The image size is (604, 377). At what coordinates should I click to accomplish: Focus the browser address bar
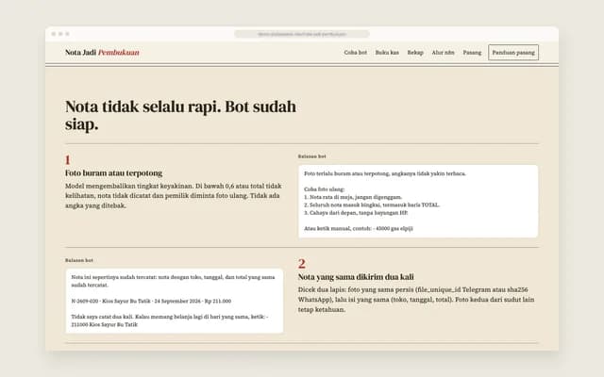click(302, 34)
